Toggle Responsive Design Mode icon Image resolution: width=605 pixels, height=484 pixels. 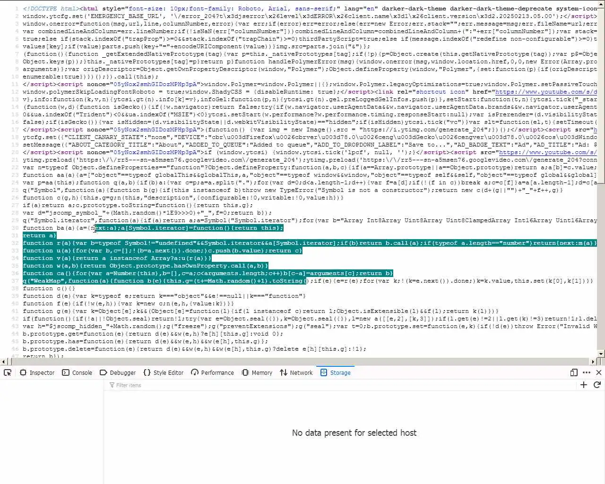click(x=574, y=372)
